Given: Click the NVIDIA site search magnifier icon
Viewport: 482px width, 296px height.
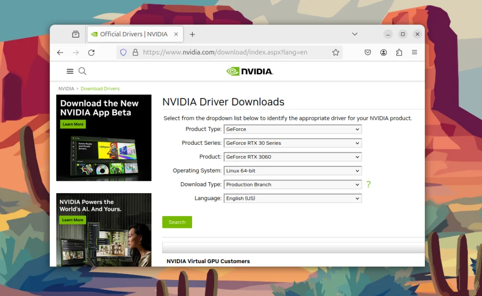Looking at the screenshot, I should pos(82,71).
